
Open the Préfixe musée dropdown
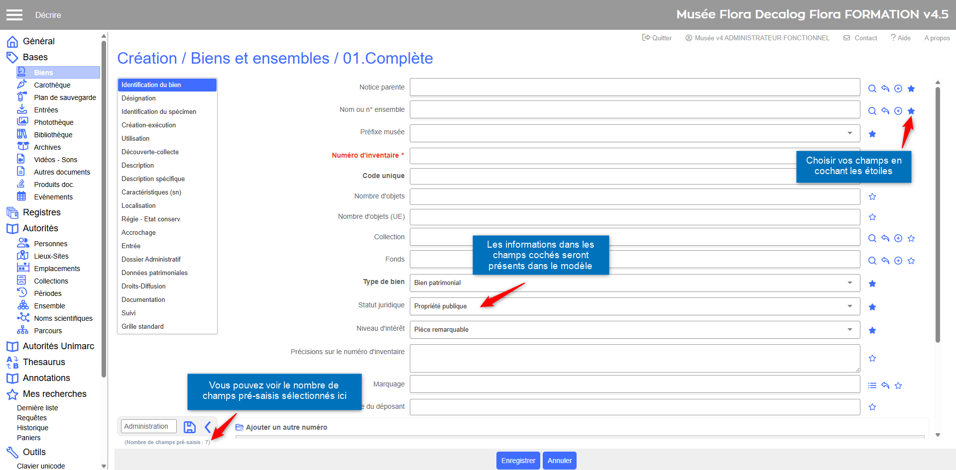pyautogui.click(x=634, y=133)
